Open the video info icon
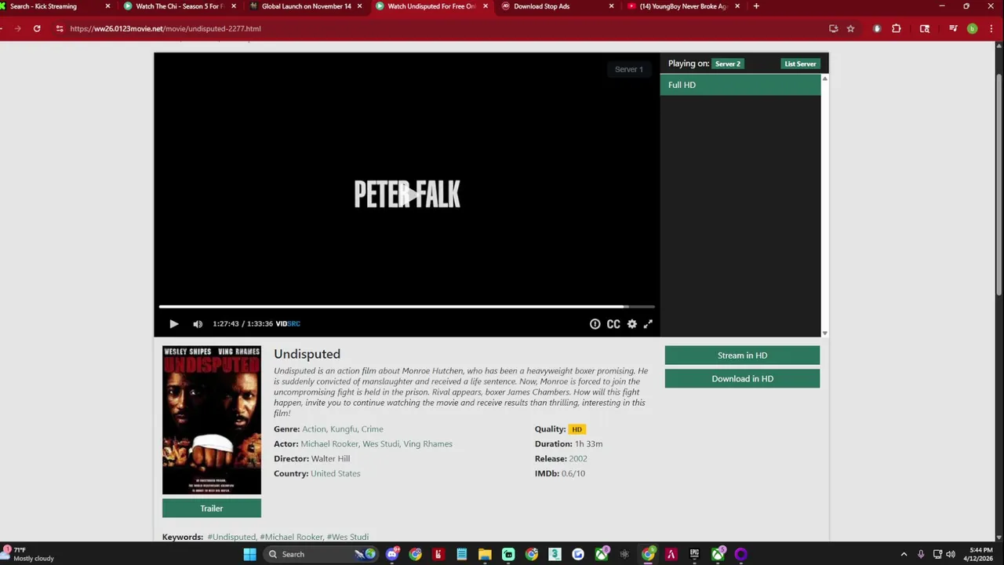 [595, 324]
